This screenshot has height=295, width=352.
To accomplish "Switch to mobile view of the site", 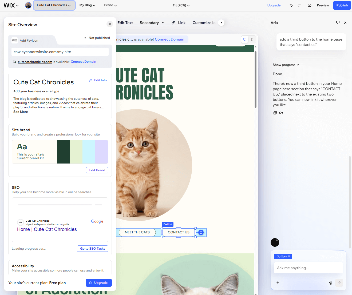I will (252, 39).
